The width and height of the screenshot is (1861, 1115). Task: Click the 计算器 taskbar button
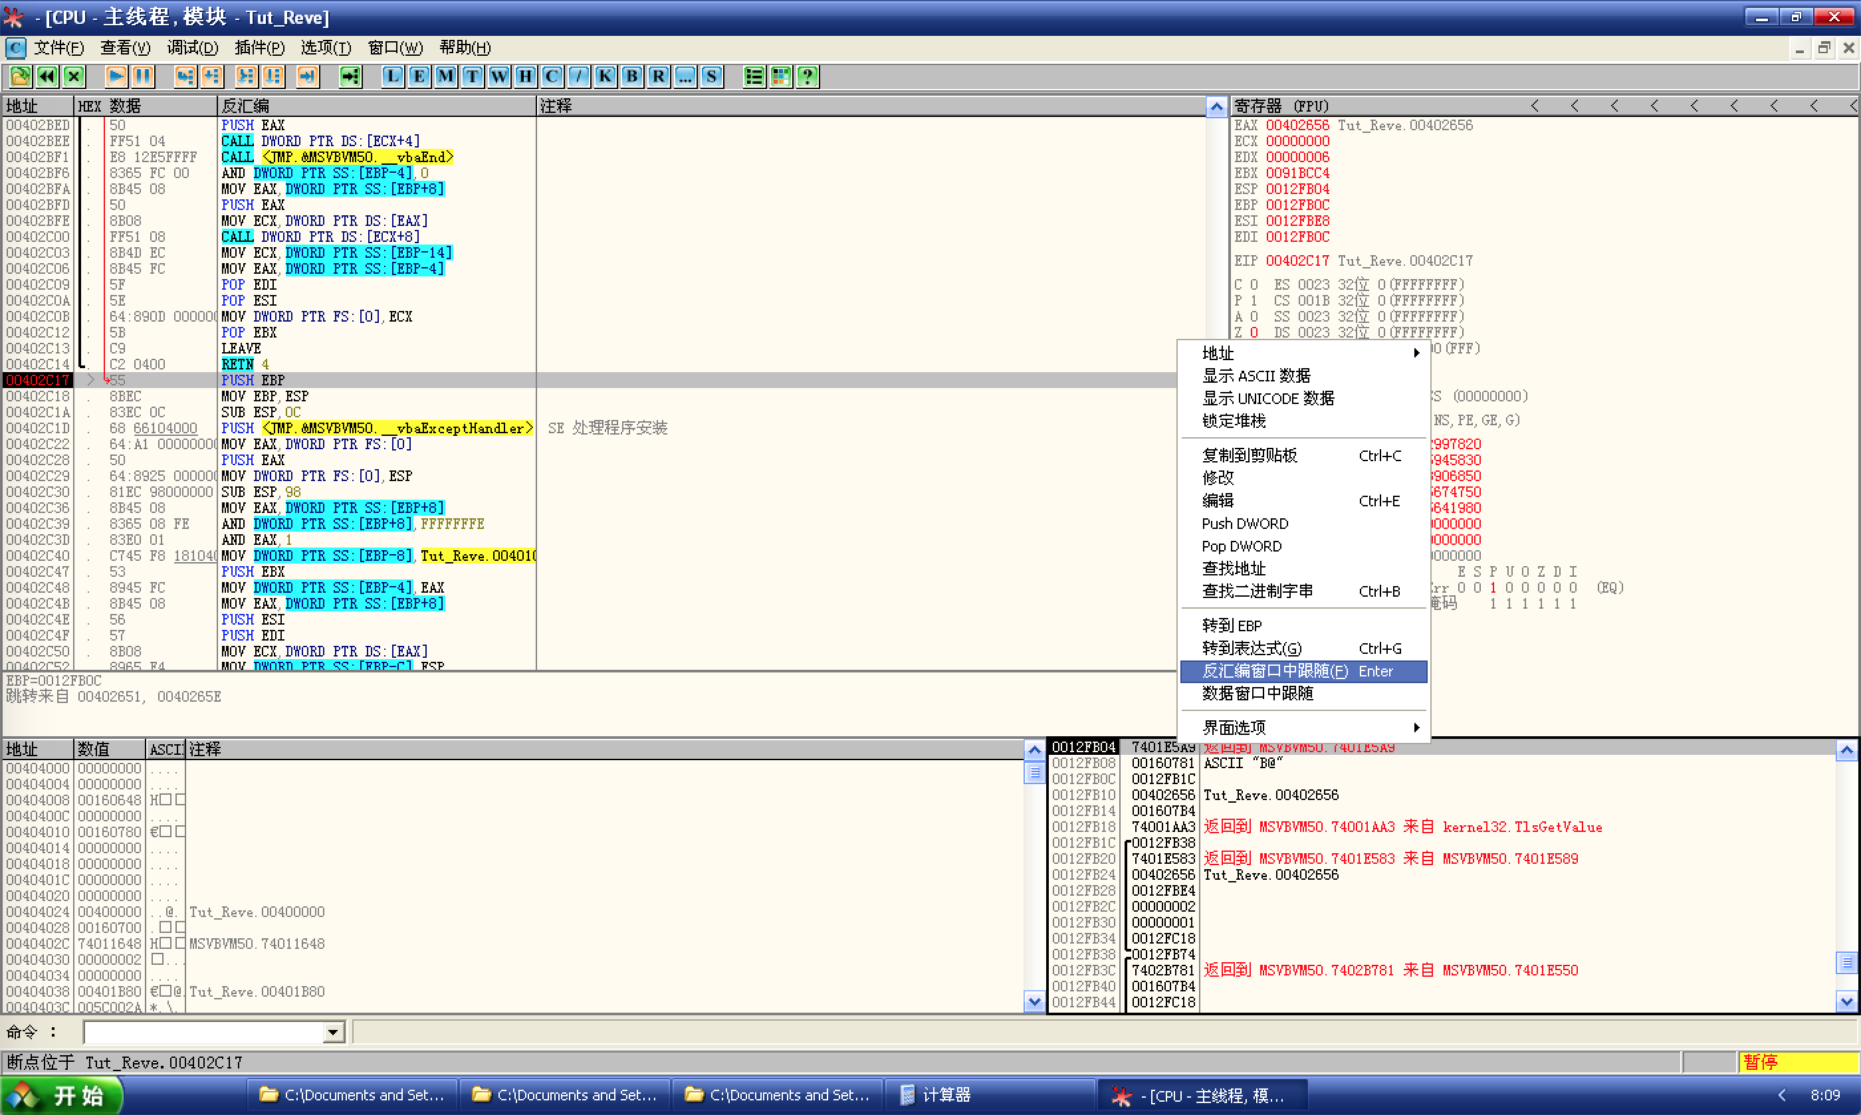click(946, 1094)
